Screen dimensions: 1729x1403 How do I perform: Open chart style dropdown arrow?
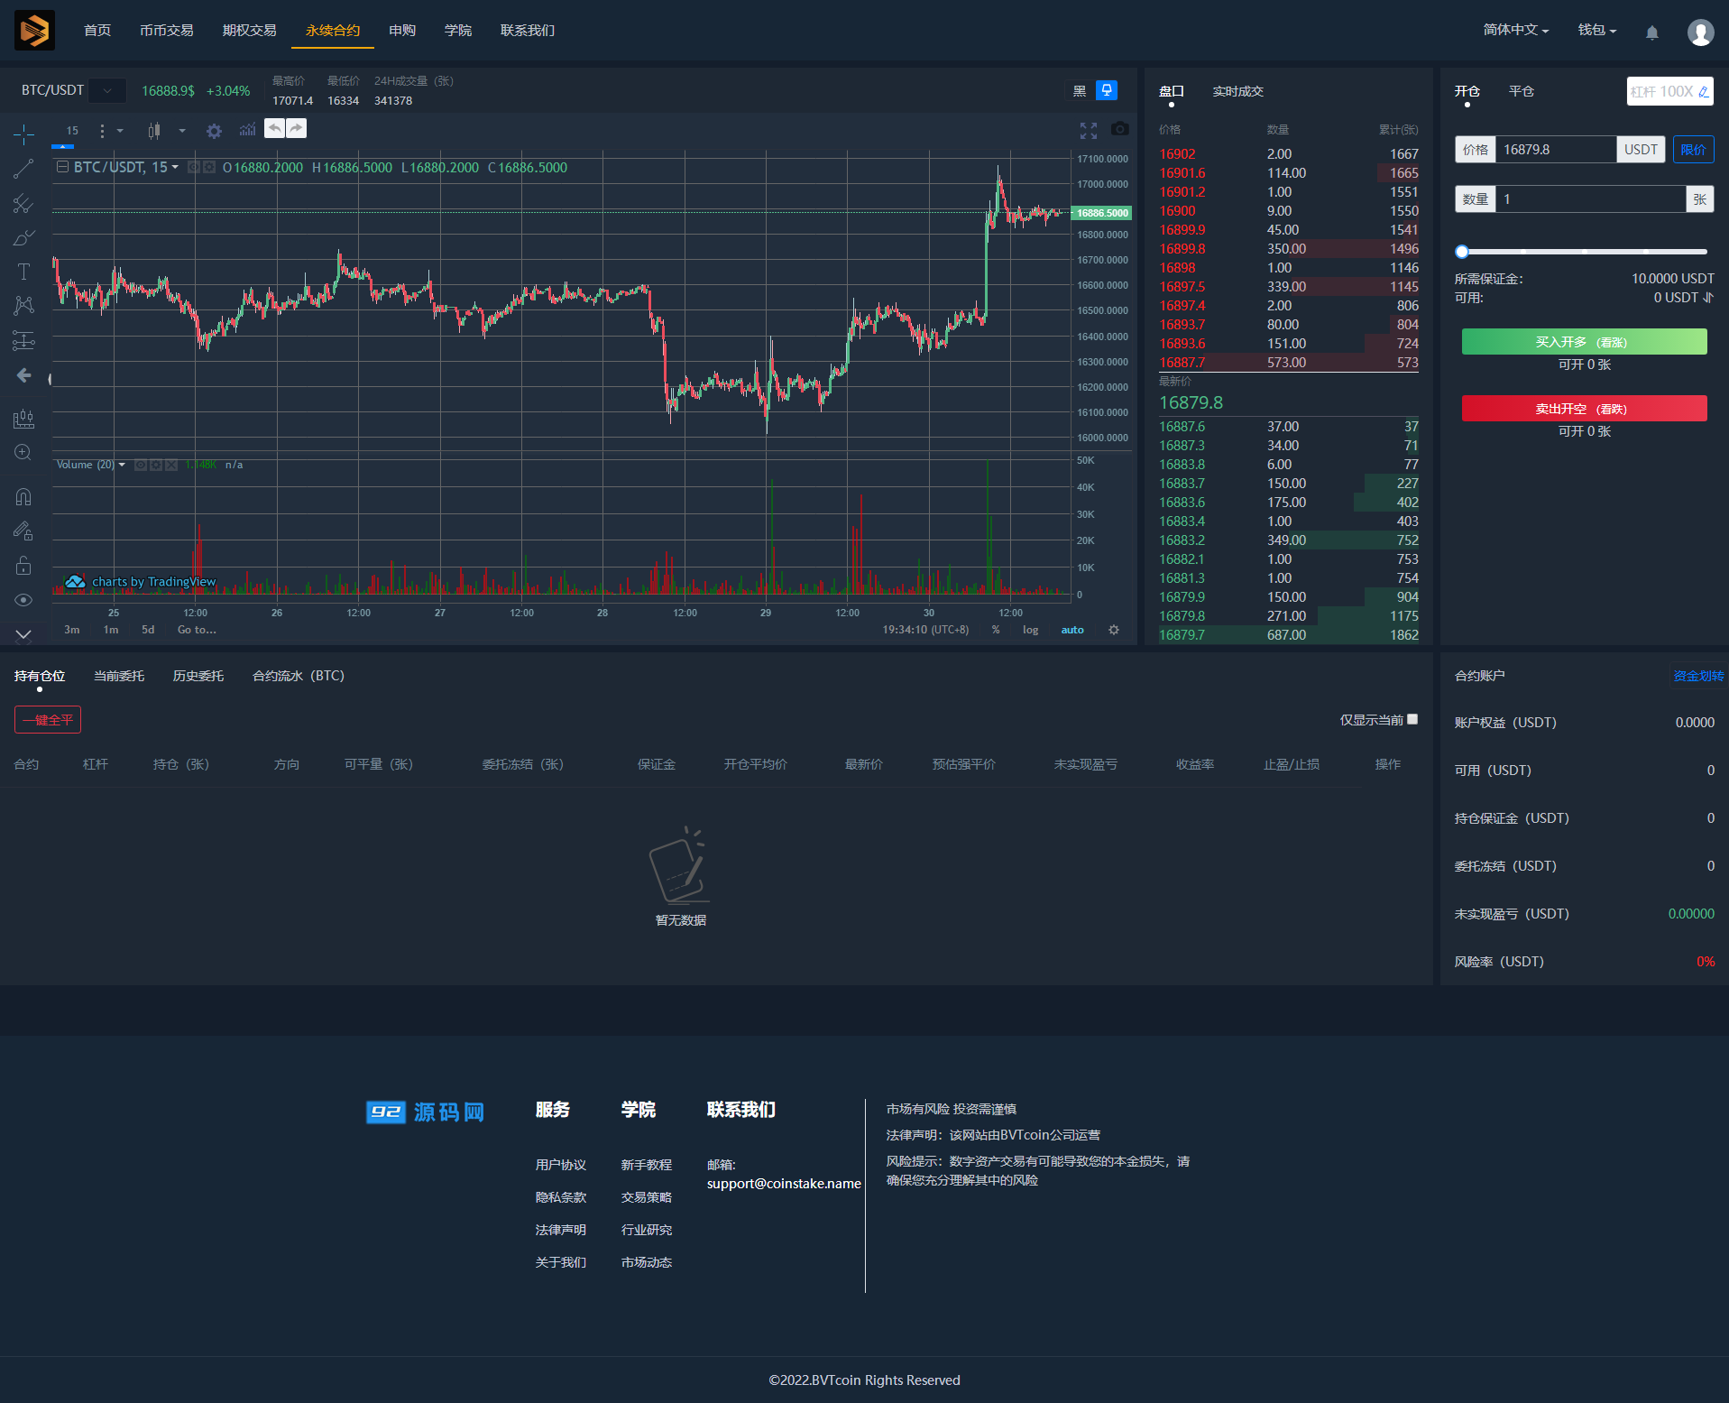(182, 131)
